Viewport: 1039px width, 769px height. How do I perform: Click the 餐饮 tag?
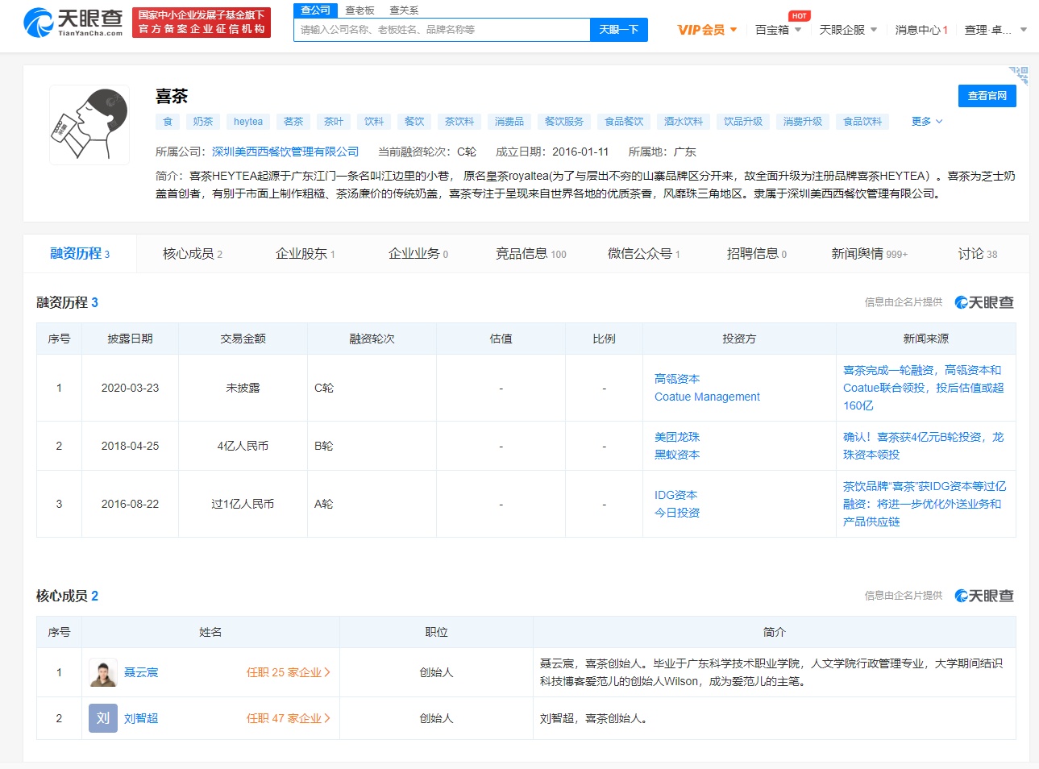[x=414, y=122]
